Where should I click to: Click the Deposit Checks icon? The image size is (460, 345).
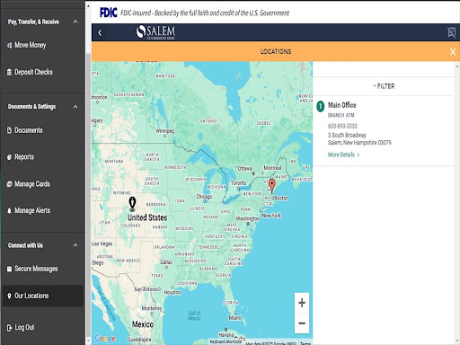9,72
